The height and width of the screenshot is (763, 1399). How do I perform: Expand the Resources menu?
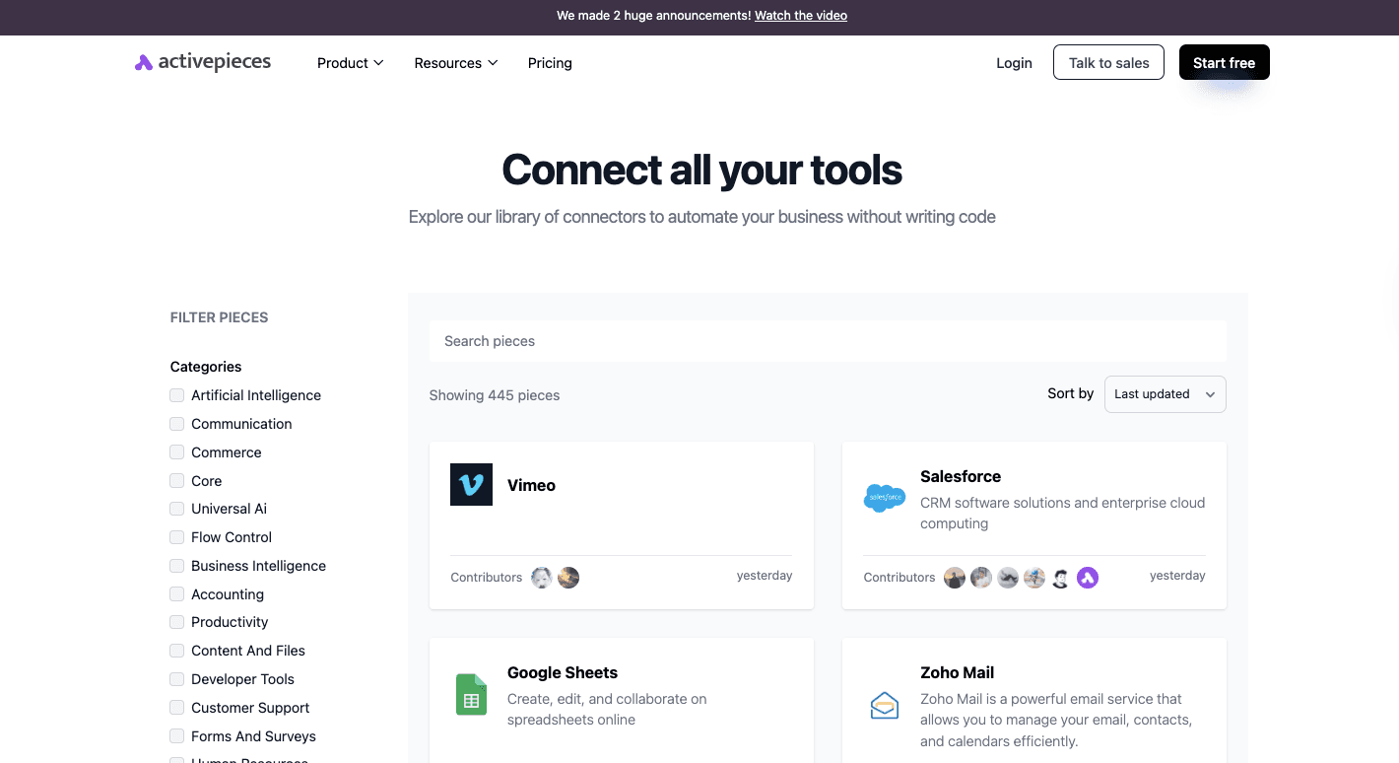pyautogui.click(x=455, y=63)
